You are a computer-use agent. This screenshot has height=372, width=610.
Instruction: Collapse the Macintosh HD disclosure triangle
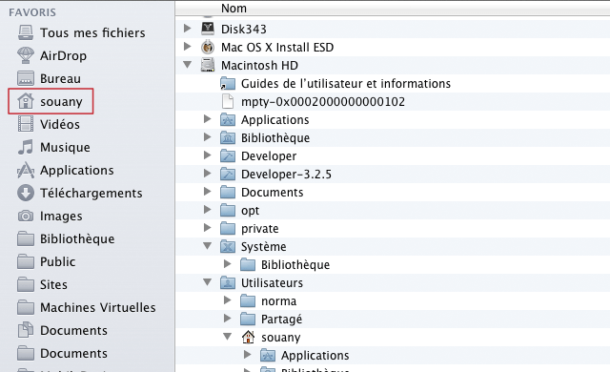(188, 65)
